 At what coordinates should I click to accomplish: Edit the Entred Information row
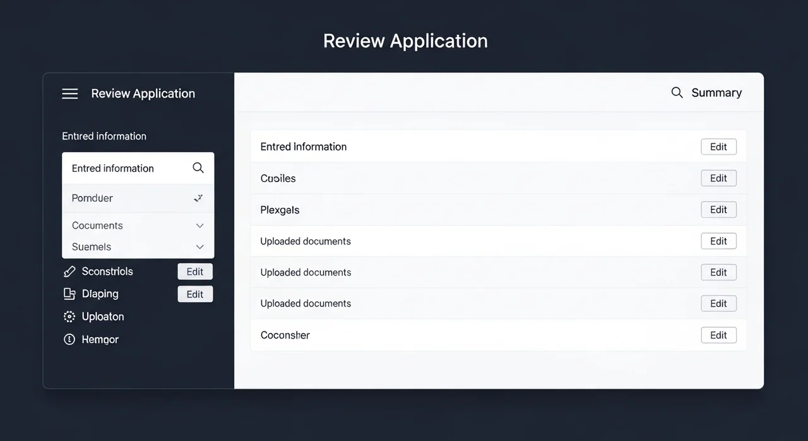click(x=718, y=147)
